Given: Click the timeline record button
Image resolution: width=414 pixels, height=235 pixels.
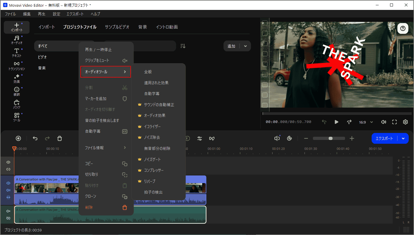Looking at the screenshot, I should [x=18, y=138].
